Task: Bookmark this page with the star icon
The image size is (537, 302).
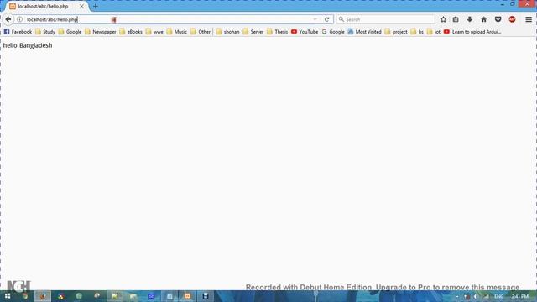Action: (x=443, y=19)
